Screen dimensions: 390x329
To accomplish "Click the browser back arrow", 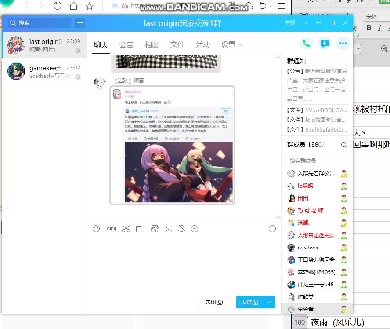I will (x=26, y=5).
